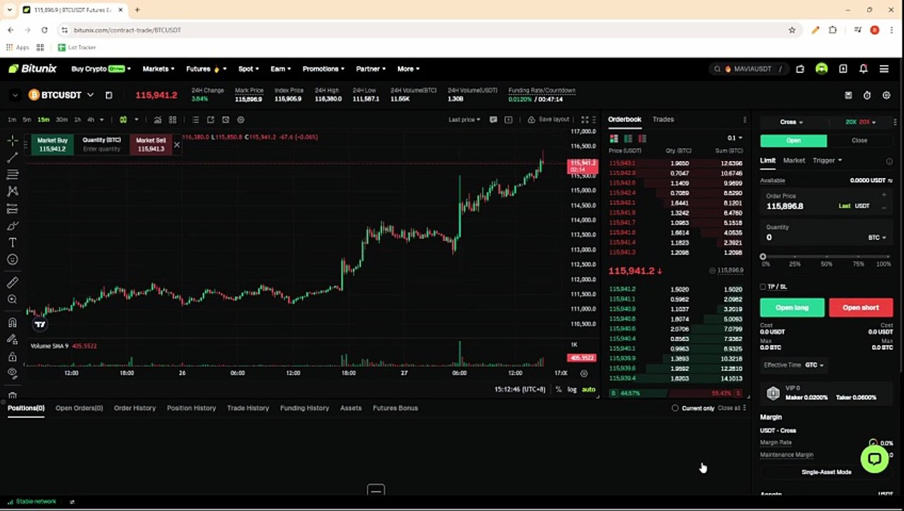Open the Cross margin mode dropdown
The image size is (904, 511).
(792, 122)
